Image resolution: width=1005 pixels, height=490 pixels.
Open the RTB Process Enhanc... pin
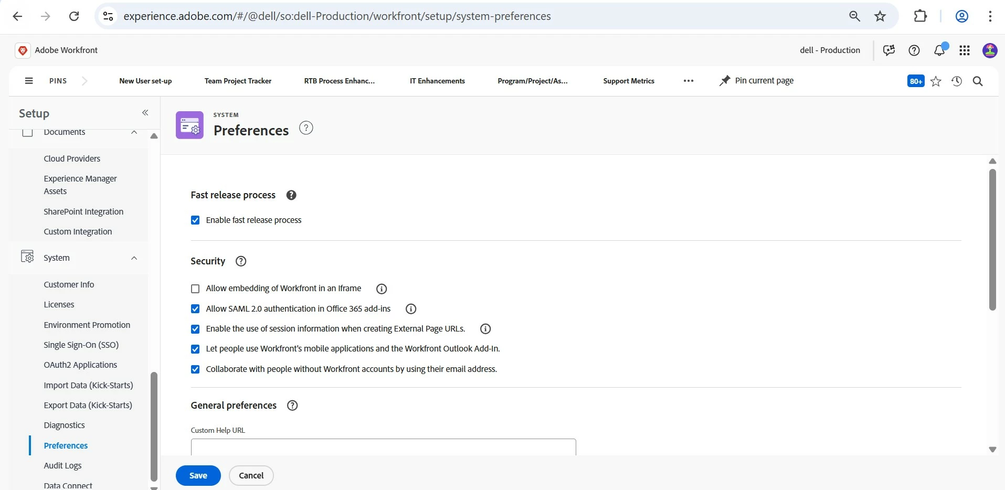pyautogui.click(x=340, y=81)
